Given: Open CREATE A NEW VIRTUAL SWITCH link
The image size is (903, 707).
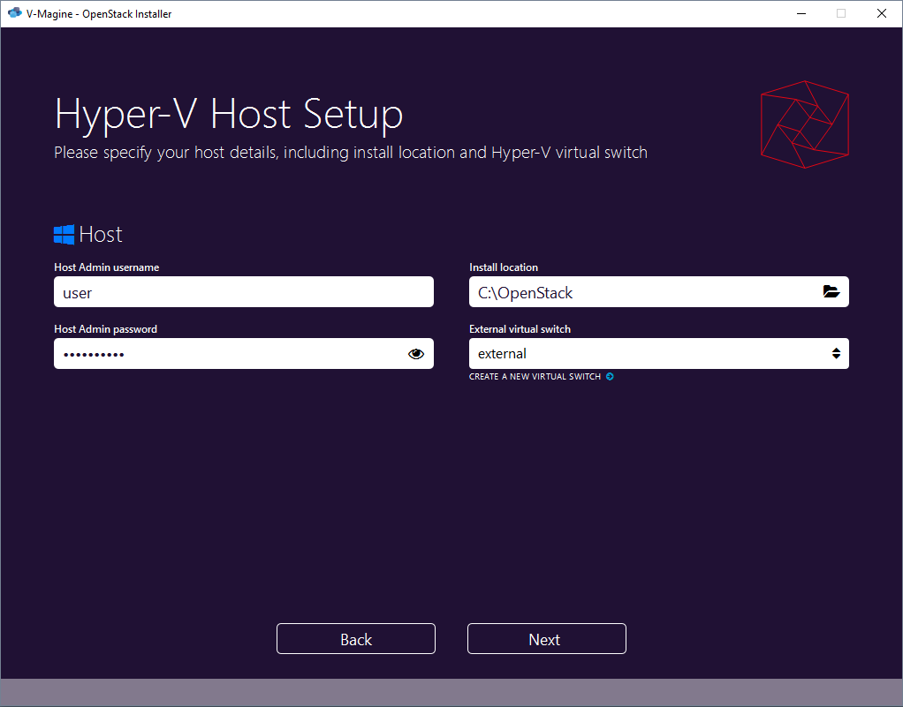Looking at the screenshot, I should tap(535, 376).
